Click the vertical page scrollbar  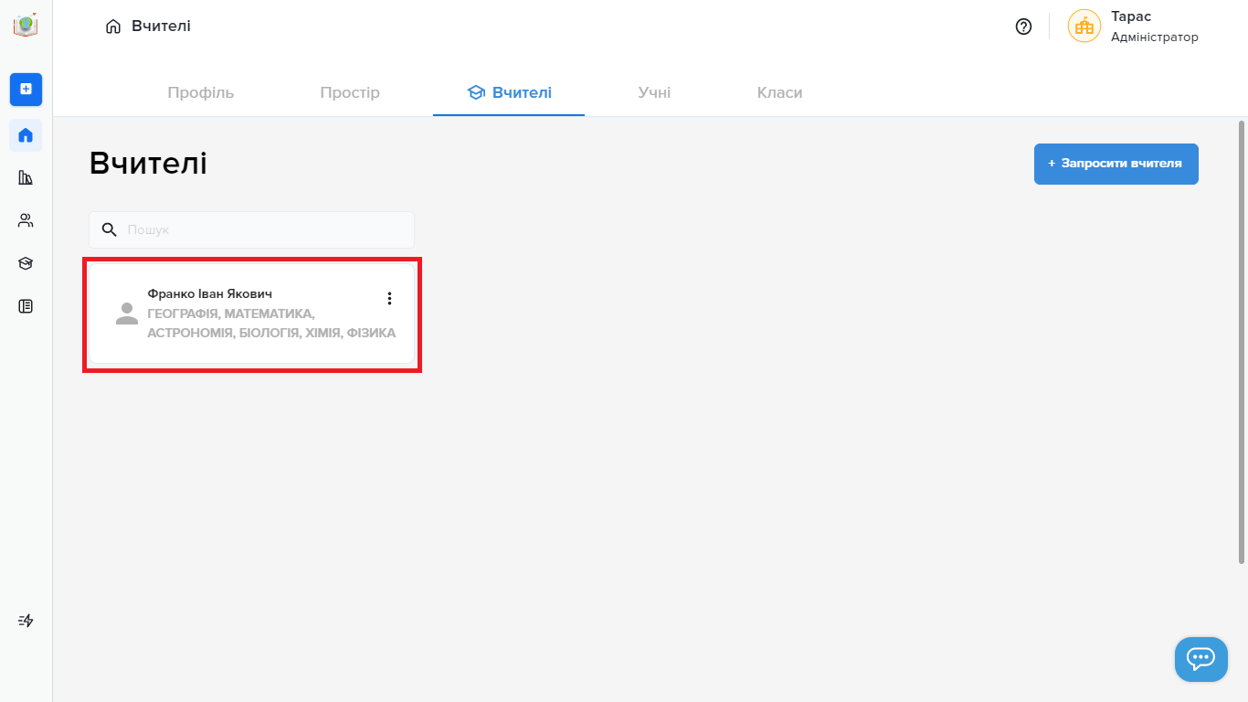[x=1242, y=342]
